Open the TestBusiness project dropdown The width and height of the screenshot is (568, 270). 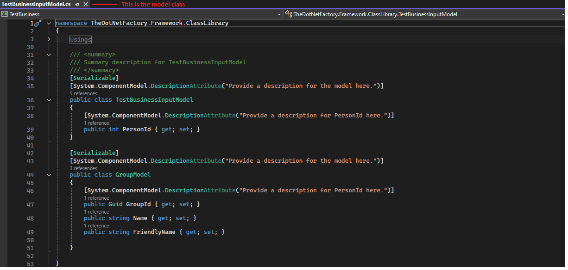click(141, 14)
